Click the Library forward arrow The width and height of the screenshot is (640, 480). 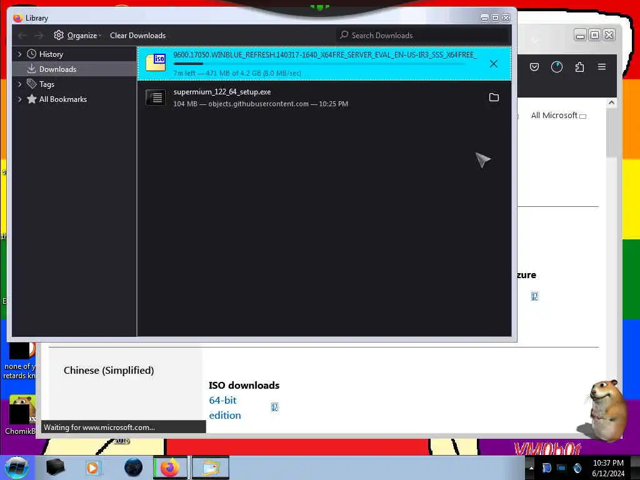39,36
